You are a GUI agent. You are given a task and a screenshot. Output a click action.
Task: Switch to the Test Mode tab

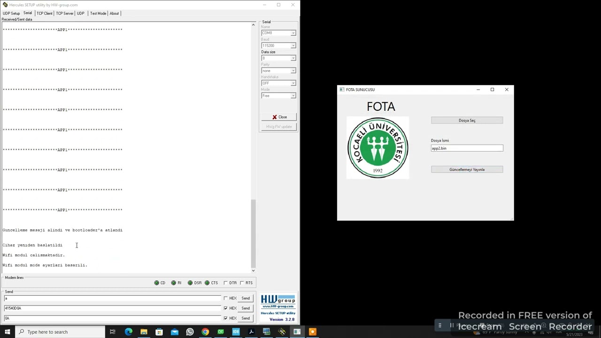pos(98,13)
